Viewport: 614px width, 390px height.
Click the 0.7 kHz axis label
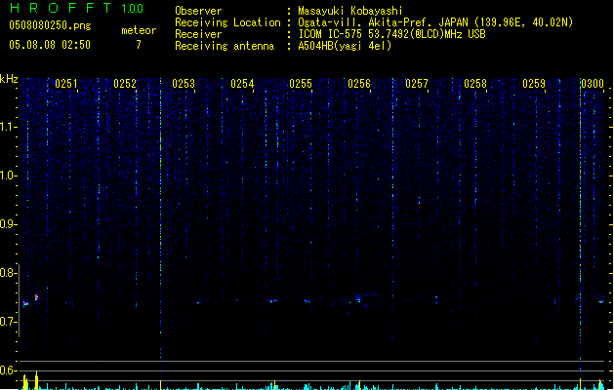tap(8, 322)
